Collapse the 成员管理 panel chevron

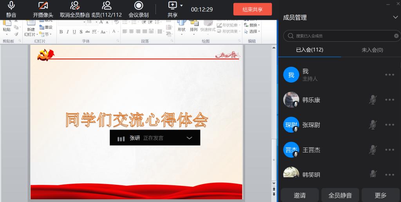(395, 17)
